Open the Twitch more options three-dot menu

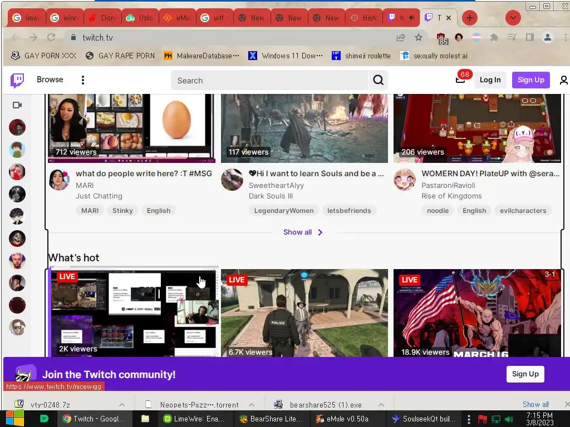coord(83,80)
